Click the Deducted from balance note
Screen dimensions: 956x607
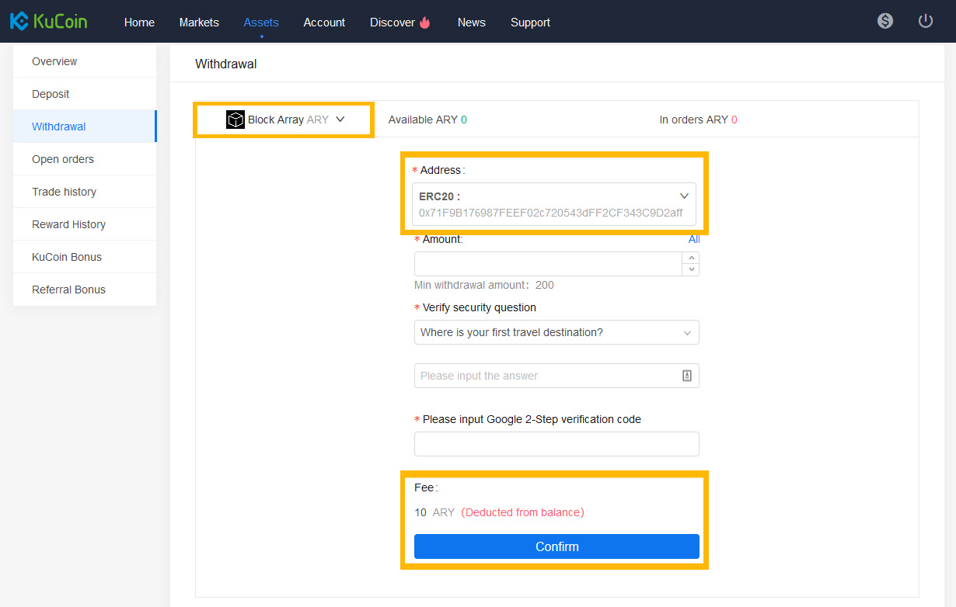(522, 512)
